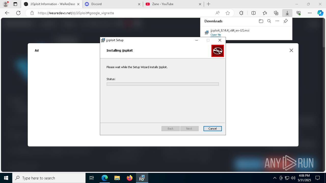Screen dimensions: 326x183
Task: Open File Explorer from the taskbar
Action: [117, 178]
